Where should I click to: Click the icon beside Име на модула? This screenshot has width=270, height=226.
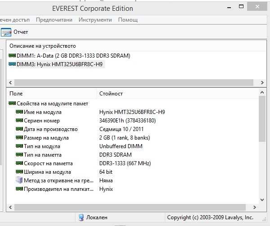(19, 112)
